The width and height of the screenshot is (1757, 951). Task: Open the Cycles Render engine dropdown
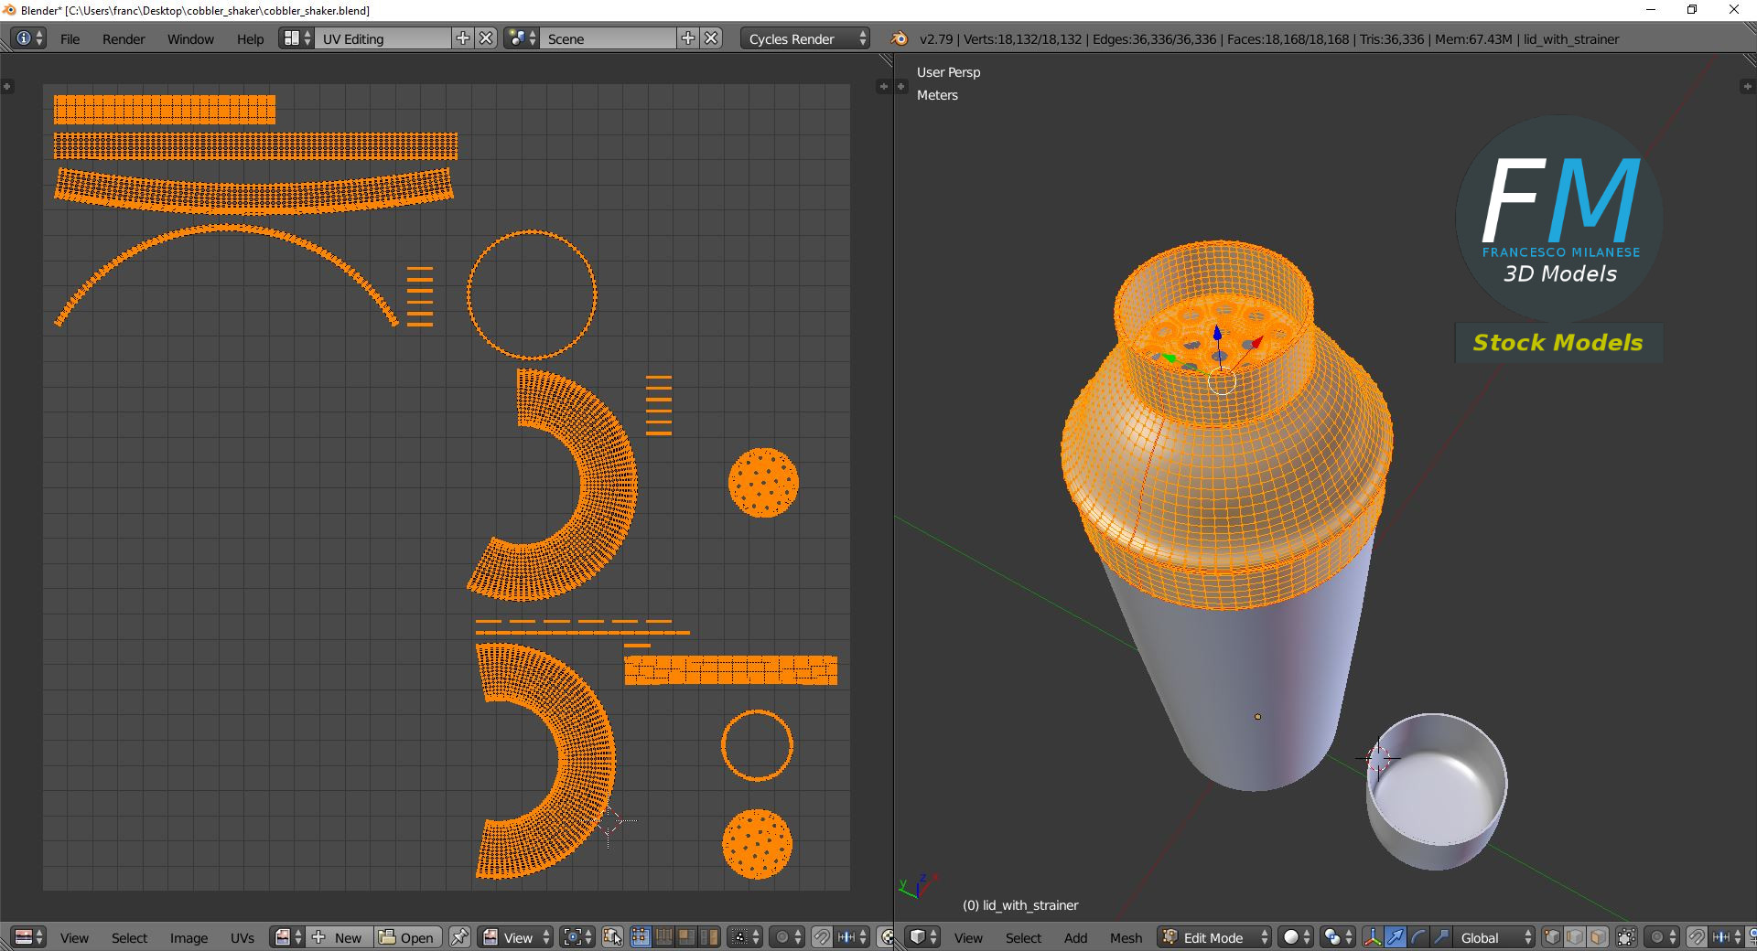tap(806, 38)
